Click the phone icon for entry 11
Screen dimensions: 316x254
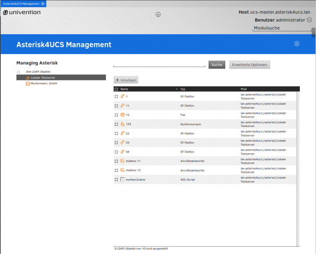[x=123, y=105]
